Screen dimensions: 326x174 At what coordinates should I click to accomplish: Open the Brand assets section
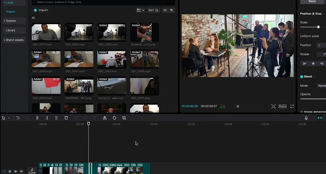[x=14, y=40]
